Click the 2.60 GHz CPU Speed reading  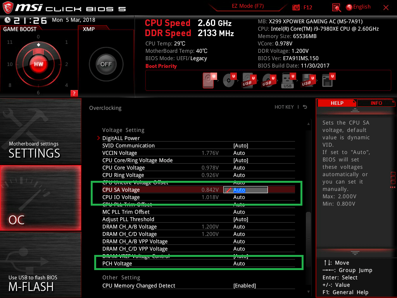click(215, 23)
